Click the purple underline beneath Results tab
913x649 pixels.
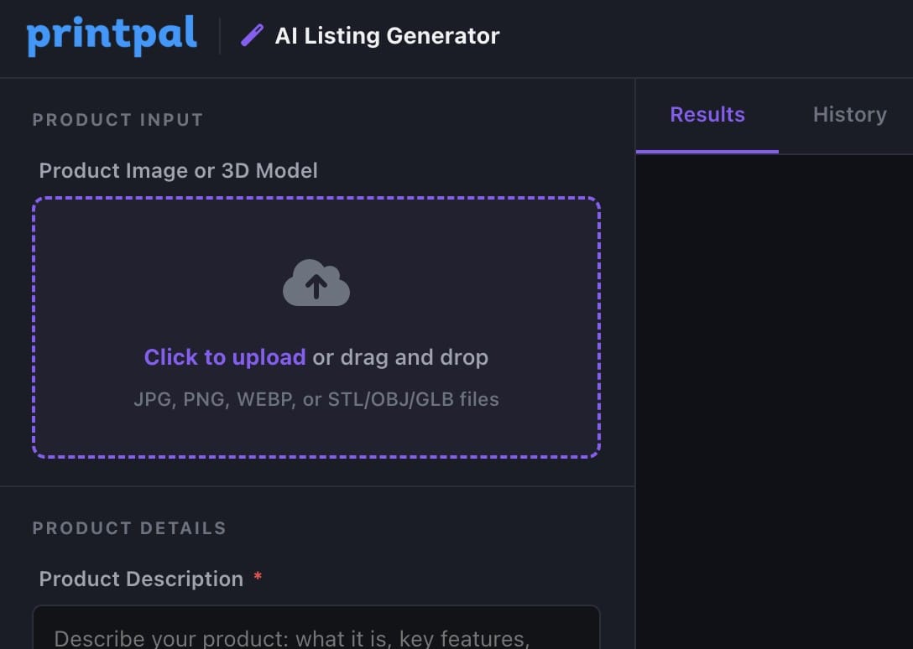[707, 152]
